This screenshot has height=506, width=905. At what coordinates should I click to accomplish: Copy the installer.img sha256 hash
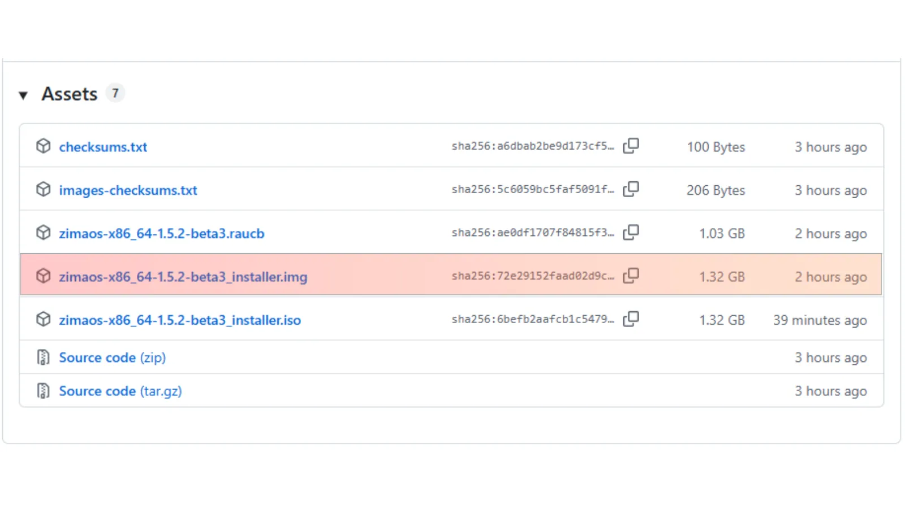pyautogui.click(x=631, y=276)
